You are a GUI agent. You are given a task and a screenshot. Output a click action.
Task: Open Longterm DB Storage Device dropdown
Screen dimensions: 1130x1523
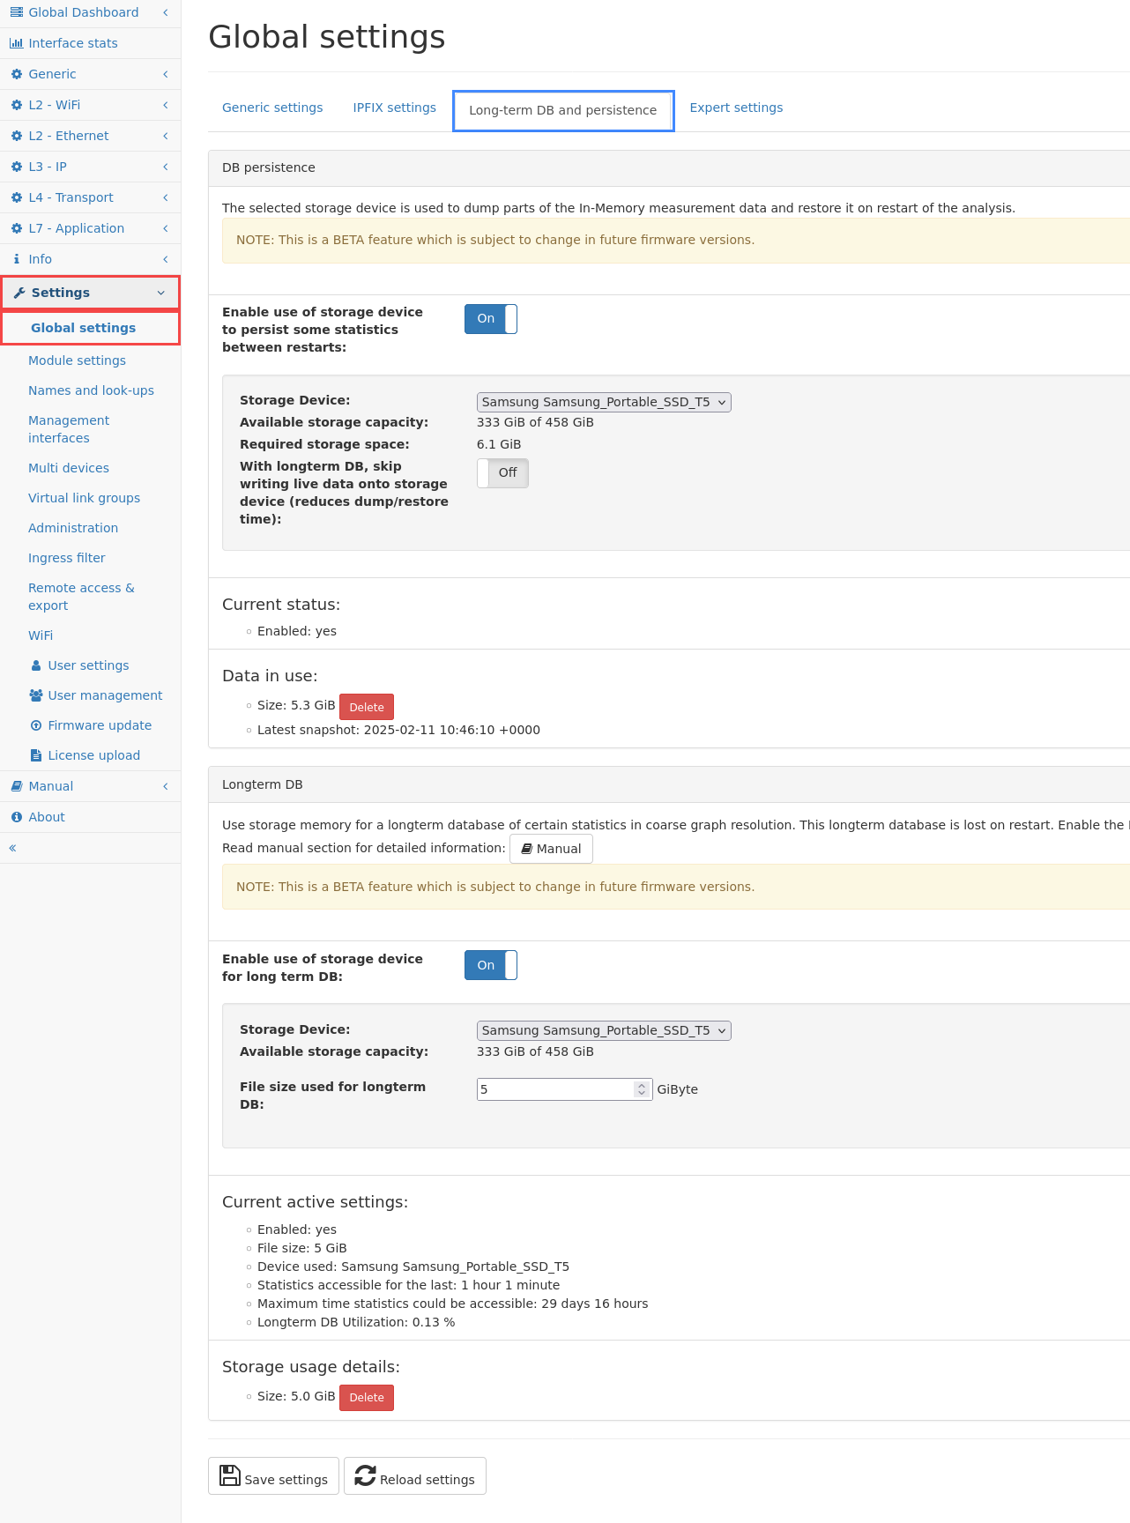point(604,1030)
